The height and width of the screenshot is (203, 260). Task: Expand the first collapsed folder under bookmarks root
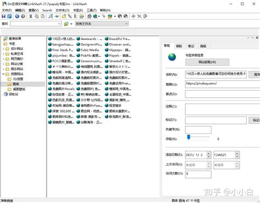tap(3, 49)
